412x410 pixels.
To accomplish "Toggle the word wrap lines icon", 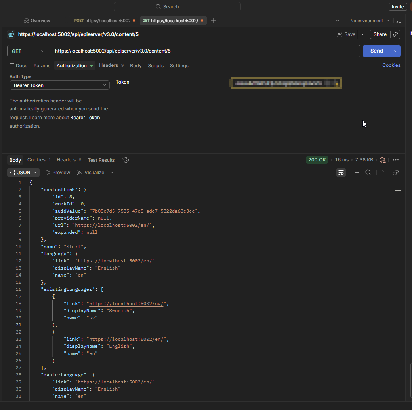I will (341, 173).
